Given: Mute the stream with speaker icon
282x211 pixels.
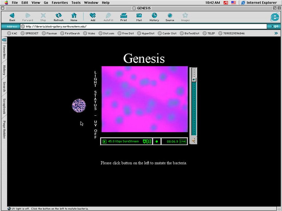Looking at the screenshot, I should pos(194,140).
